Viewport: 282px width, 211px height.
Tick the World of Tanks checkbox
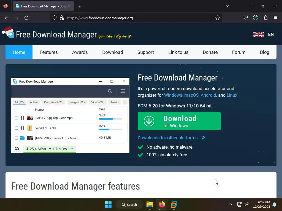[16, 128]
